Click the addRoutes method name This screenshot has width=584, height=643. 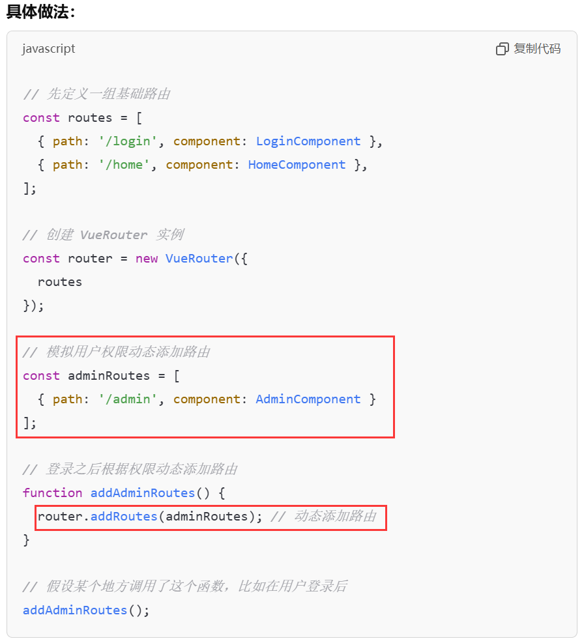124,516
